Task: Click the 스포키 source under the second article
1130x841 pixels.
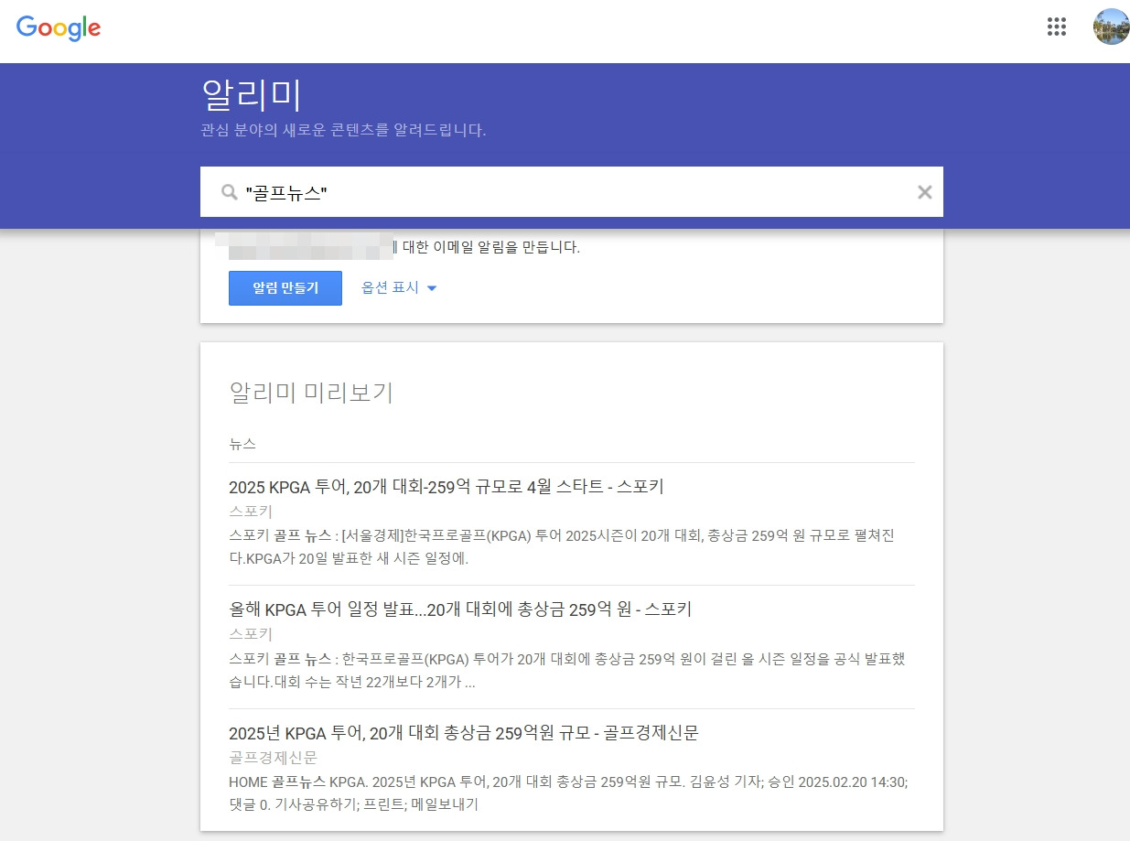Action: (x=251, y=634)
